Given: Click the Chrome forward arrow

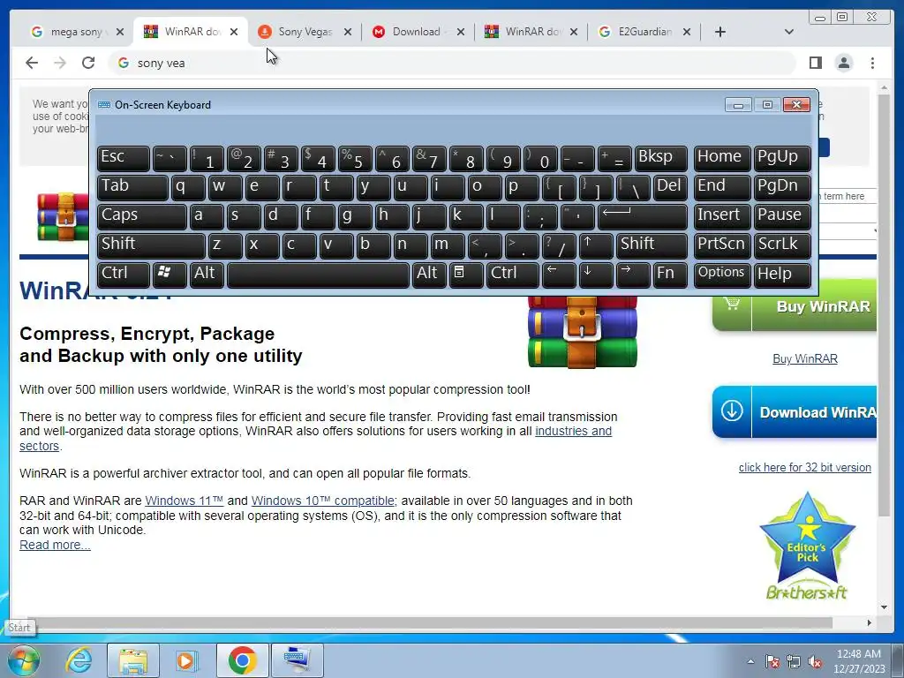Looking at the screenshot, I should [60, 63].
